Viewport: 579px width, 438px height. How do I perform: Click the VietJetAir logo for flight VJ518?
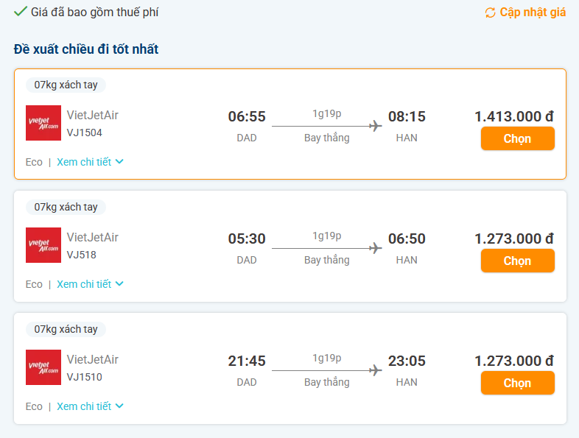(43, 245)
